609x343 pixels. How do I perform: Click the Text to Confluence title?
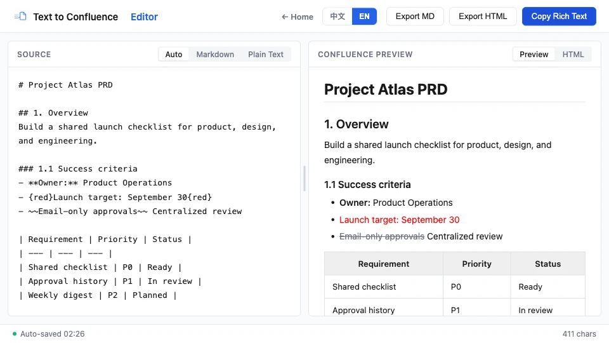point(75,17)
